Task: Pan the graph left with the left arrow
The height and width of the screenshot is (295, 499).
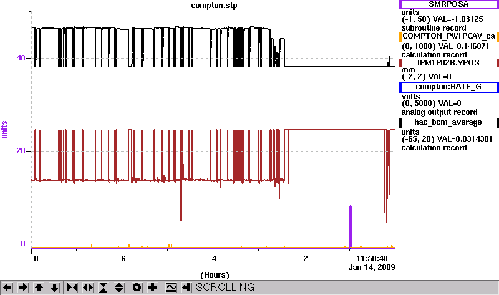Action: [7, 288]
